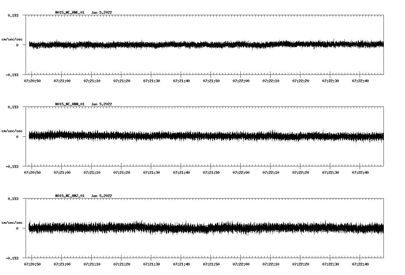
Task: Click the 07:21:00 time label on HNN plot
Action: tap(62, 173)
